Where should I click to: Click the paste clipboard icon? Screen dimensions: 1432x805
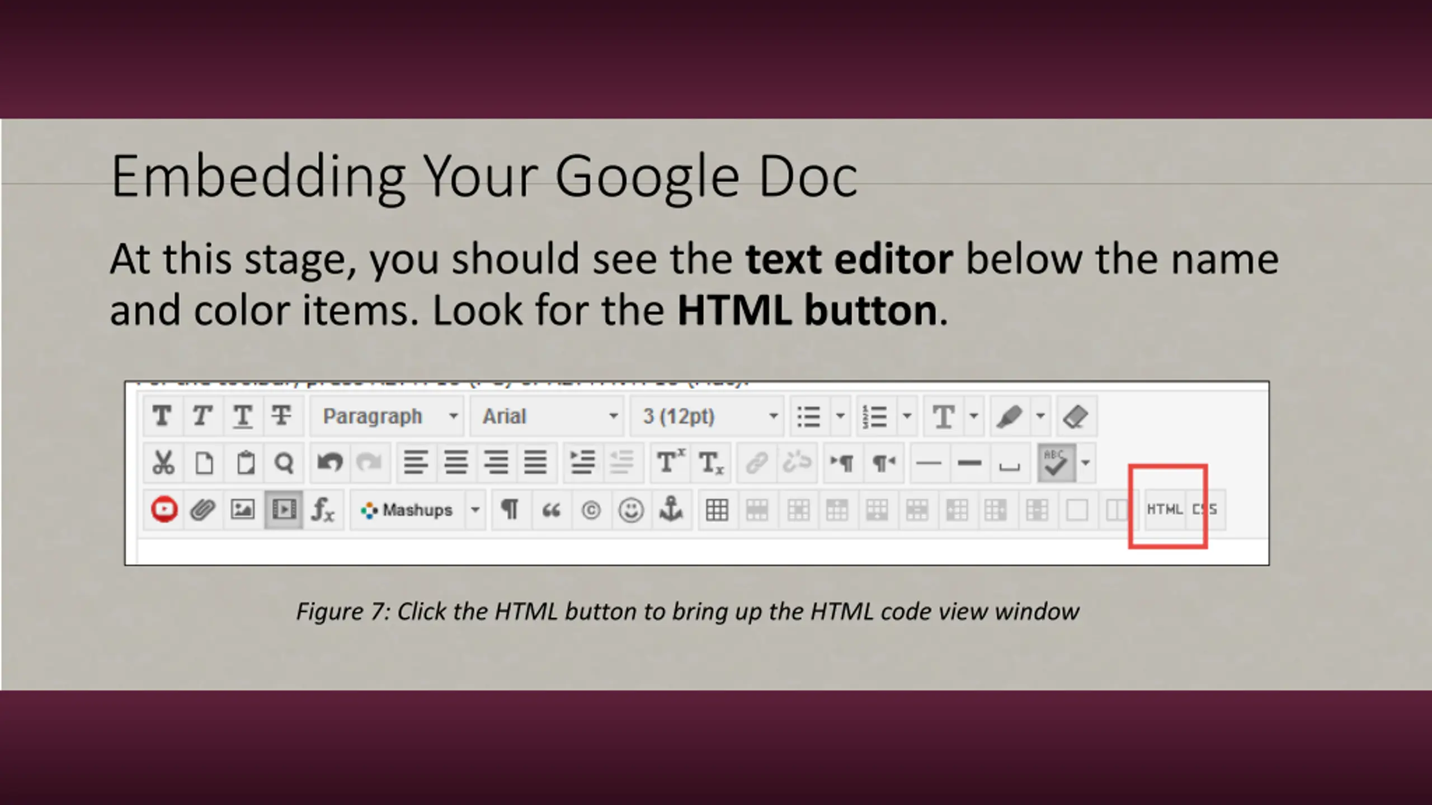click(245, 463)
